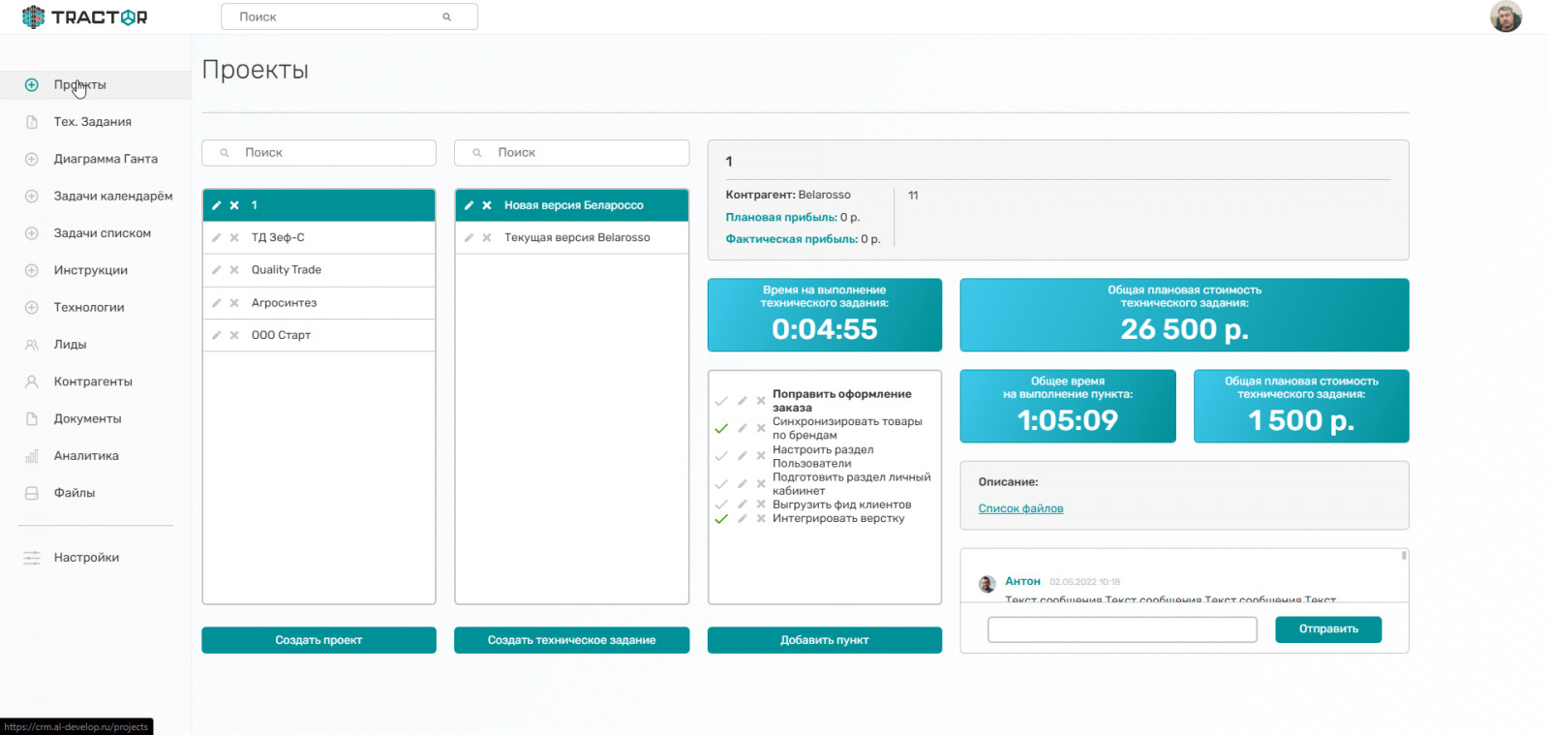This screenshot has height=735, width=1549.
Task: Go to Тех. Задания in the sidebar
Action: coord(95,122)
